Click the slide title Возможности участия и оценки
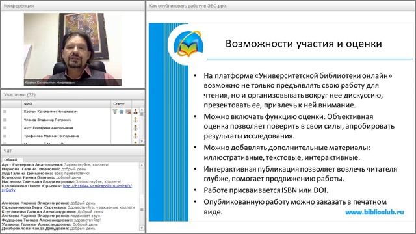The width and height of the screenshot is (416, 234). (x=304, y=44)
